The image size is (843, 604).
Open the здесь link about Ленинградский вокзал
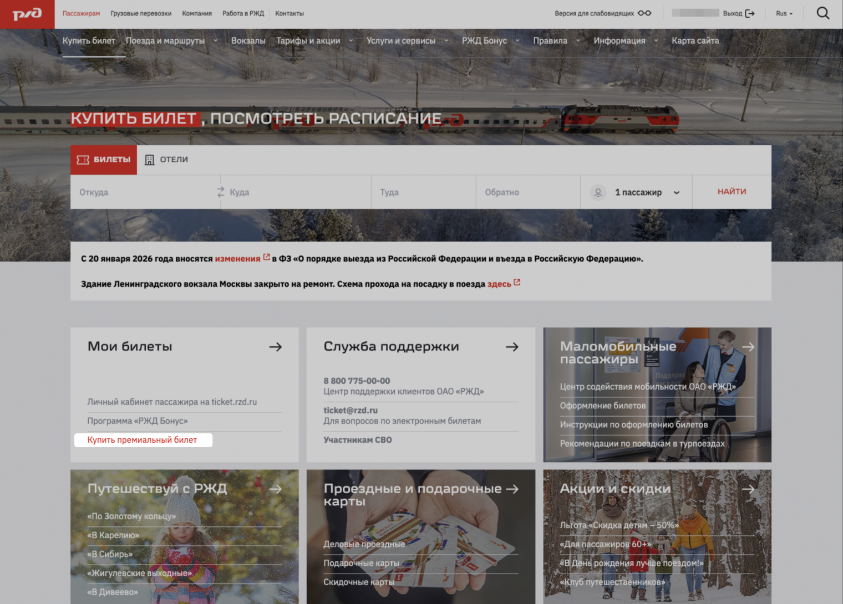click(x=499, y=284)
